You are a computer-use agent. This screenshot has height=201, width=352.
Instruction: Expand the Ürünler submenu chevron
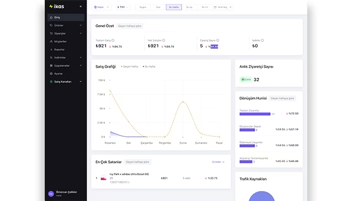pyautogui.click(x=80, y=25)
